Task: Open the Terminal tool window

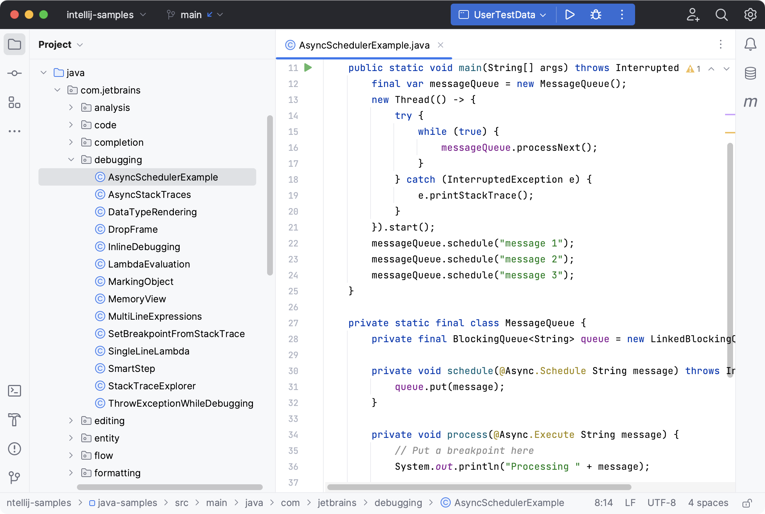Action: tap(15, 391)
